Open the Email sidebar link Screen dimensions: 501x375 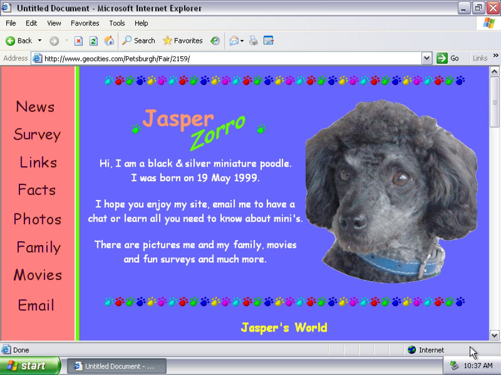36,305
